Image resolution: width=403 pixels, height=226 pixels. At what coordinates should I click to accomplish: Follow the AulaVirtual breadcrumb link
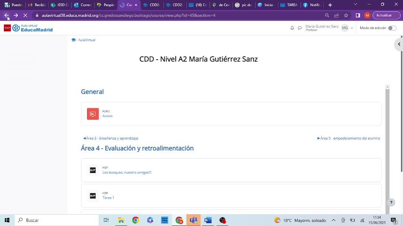pos(87,40)
